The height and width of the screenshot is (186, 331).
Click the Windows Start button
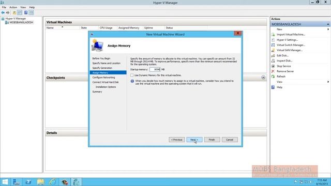pos(5,182)
